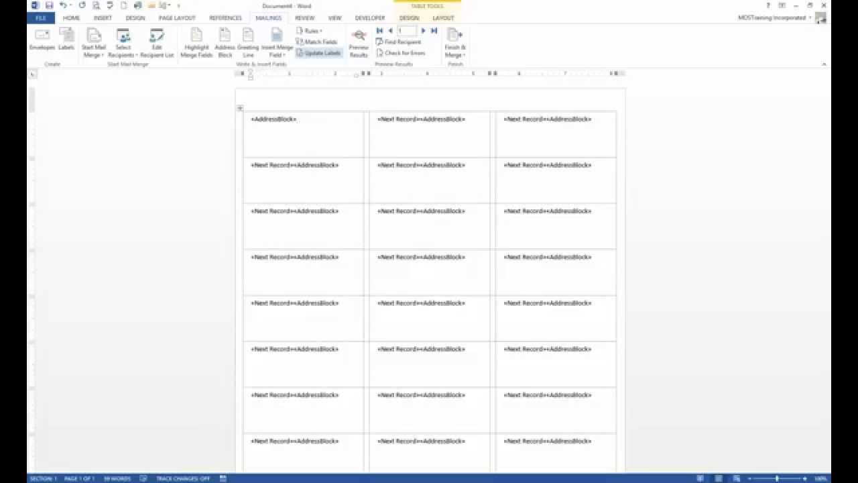
Task: Open Table Tools LAYOUT tab
Action: [443, 18]
